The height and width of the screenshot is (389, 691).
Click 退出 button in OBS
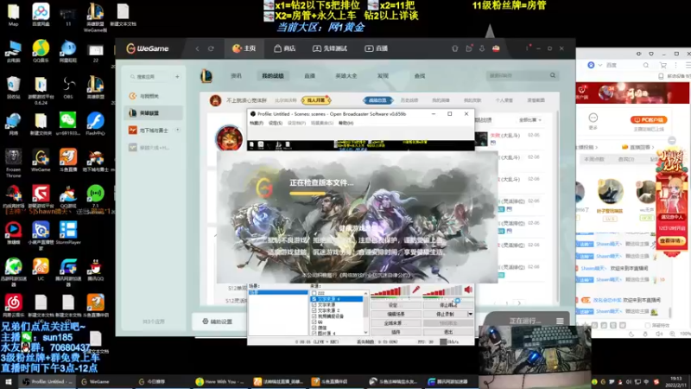click(448, 332)
